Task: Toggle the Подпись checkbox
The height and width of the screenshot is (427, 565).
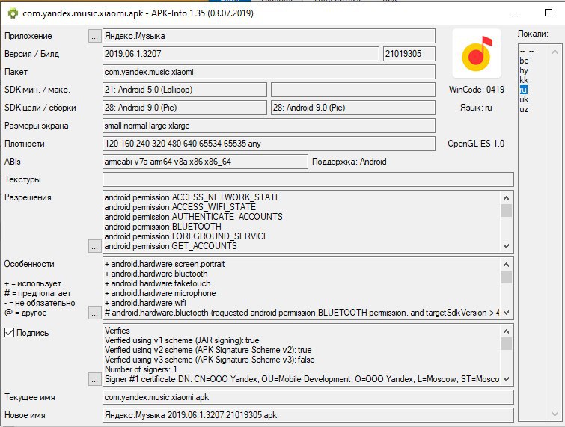Action: (x=10, y=332)
